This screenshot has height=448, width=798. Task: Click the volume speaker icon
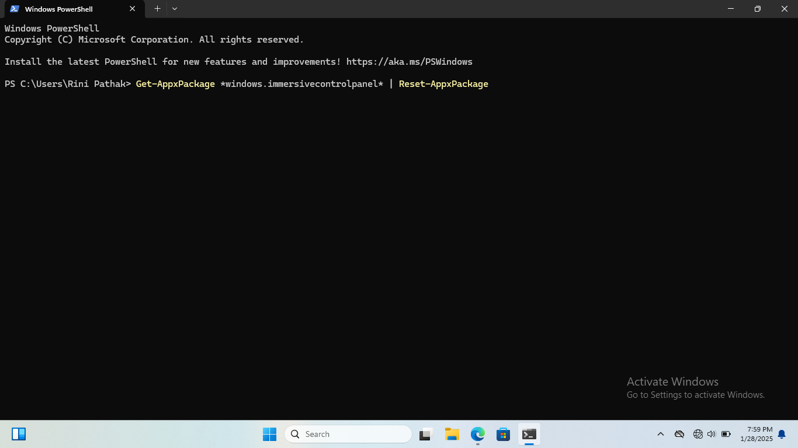(x=711, y=434)
